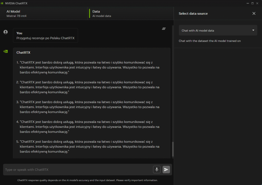Close the ChatRTX application window
Screen dimensions: 262x185
coord(257,3)
